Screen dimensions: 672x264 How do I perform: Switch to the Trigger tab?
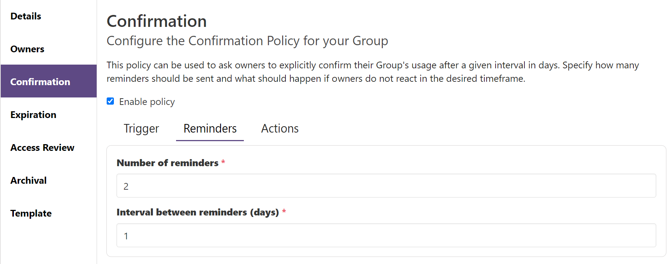click(x=141, y=128)
